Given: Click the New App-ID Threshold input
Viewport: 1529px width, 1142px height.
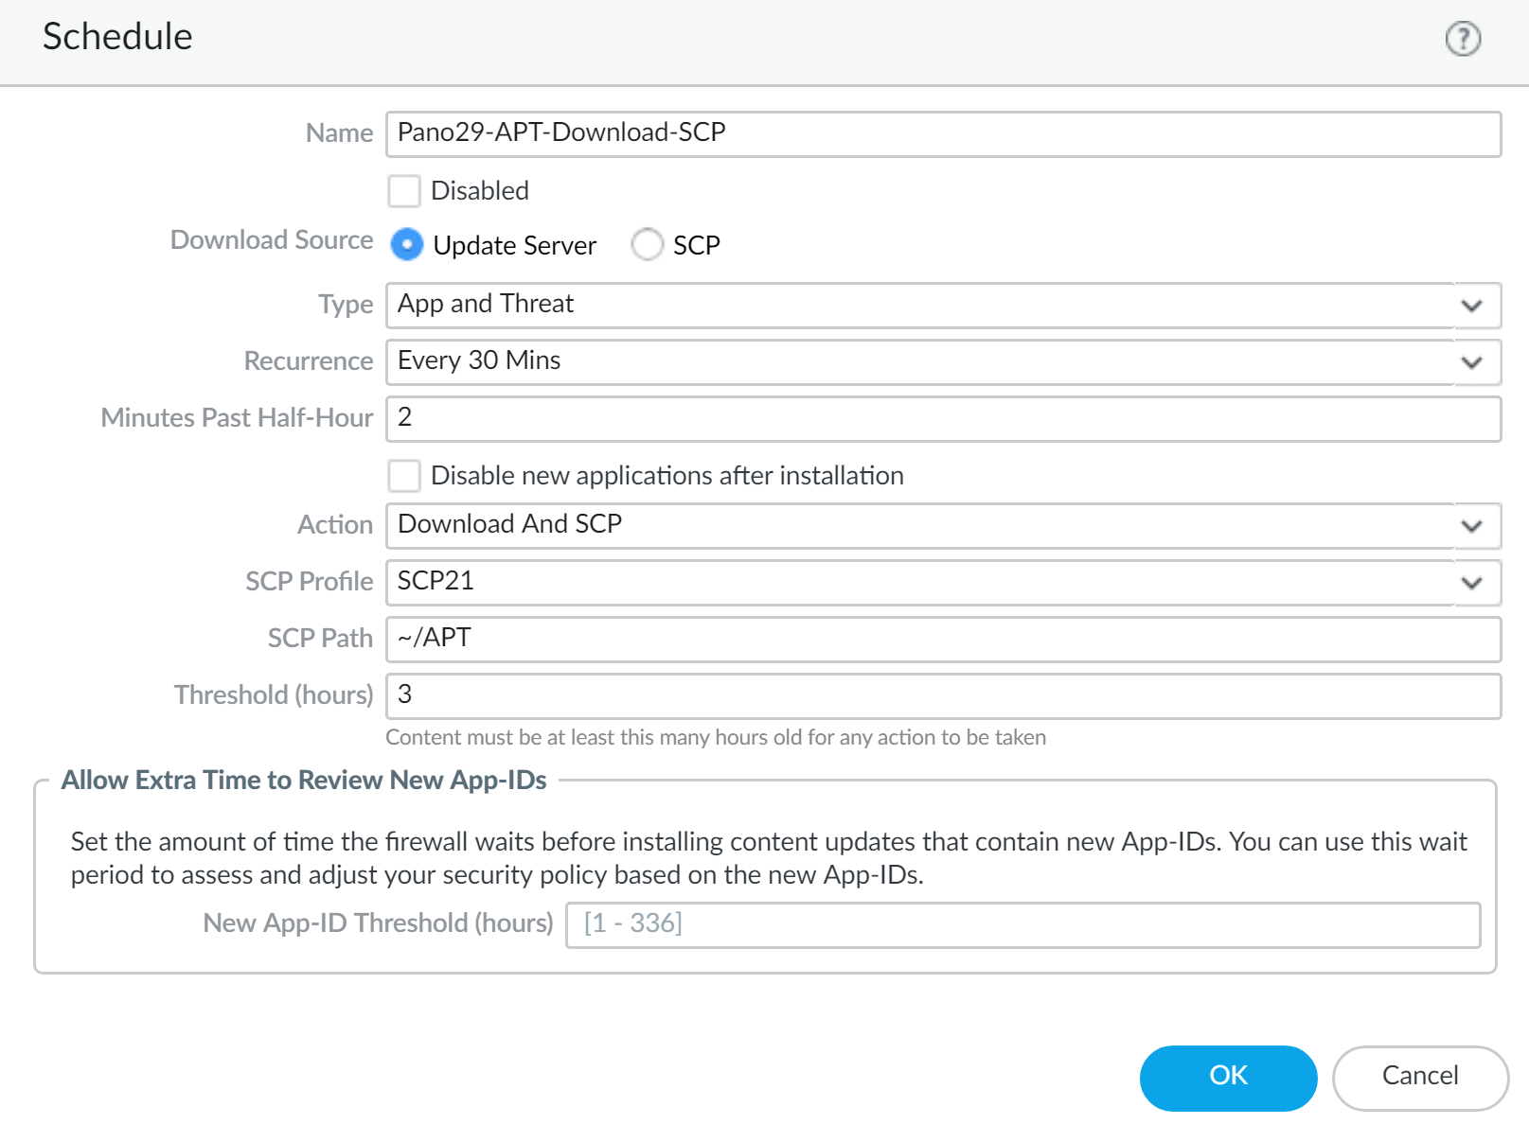Looking at the screenshot, I should click(x=1022, y=924).
